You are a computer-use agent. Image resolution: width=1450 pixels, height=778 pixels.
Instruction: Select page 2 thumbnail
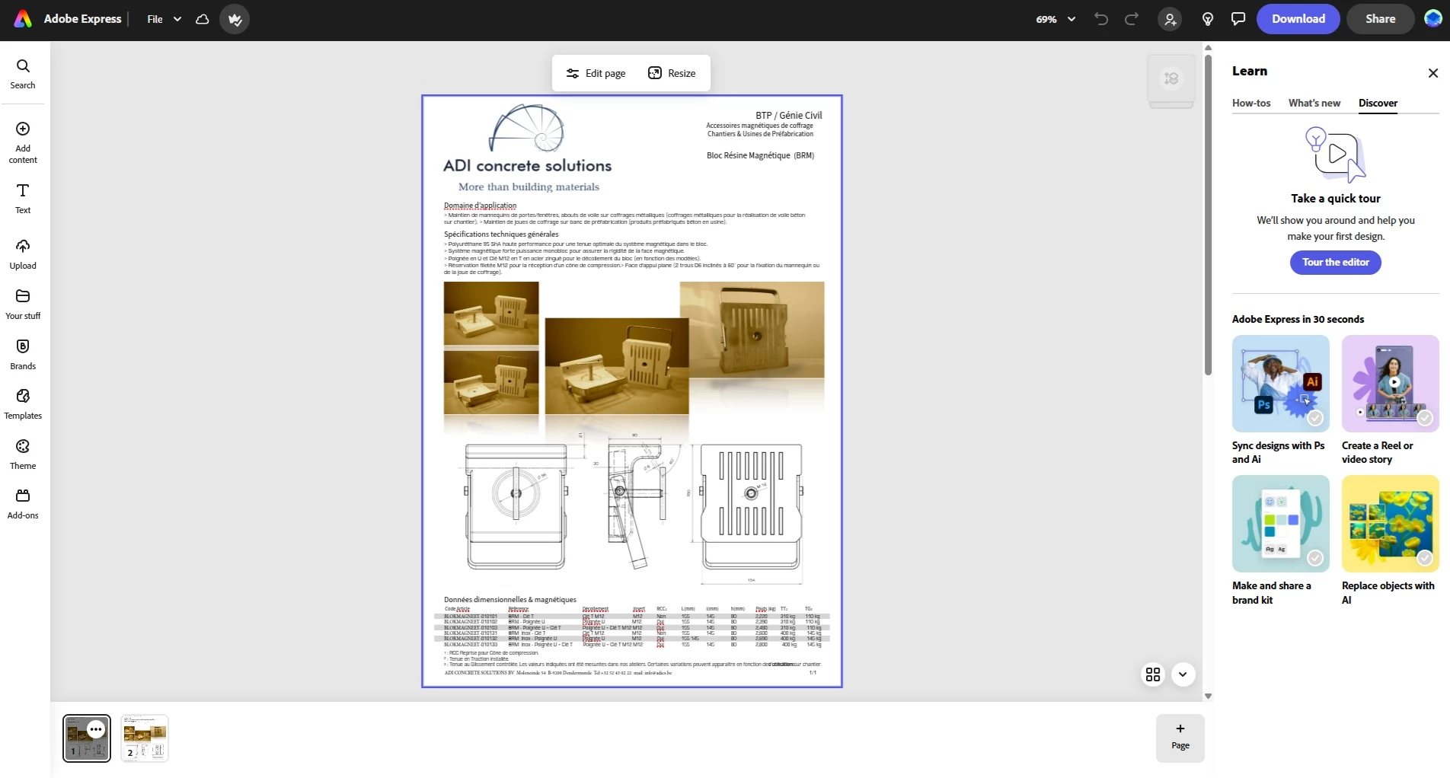(x=145, y=738)
